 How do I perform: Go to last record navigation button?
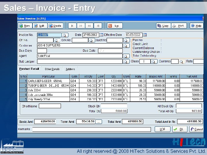(x=98, y=26)
